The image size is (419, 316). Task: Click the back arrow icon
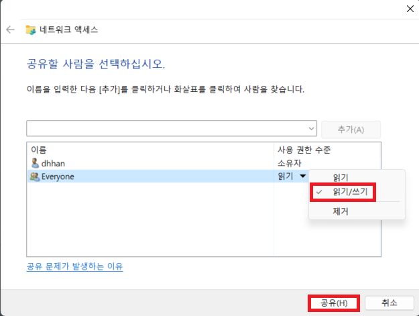point(10,30)
